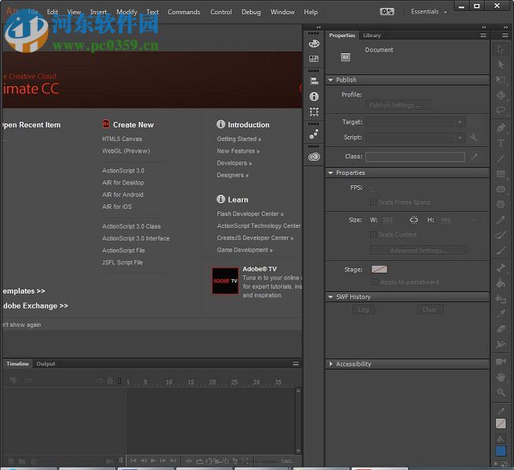Toggle Scale Frame Spans checkbox
The height and width of the screenshot is (470, 514).
pos(373,202)
